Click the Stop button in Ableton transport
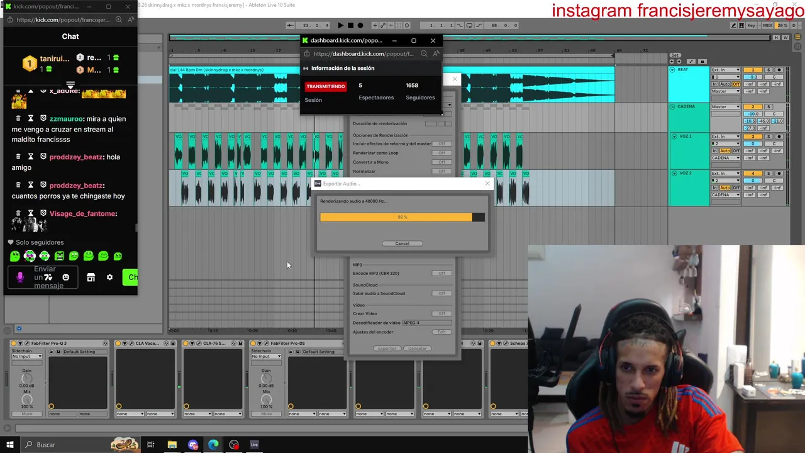 [351, 25]
